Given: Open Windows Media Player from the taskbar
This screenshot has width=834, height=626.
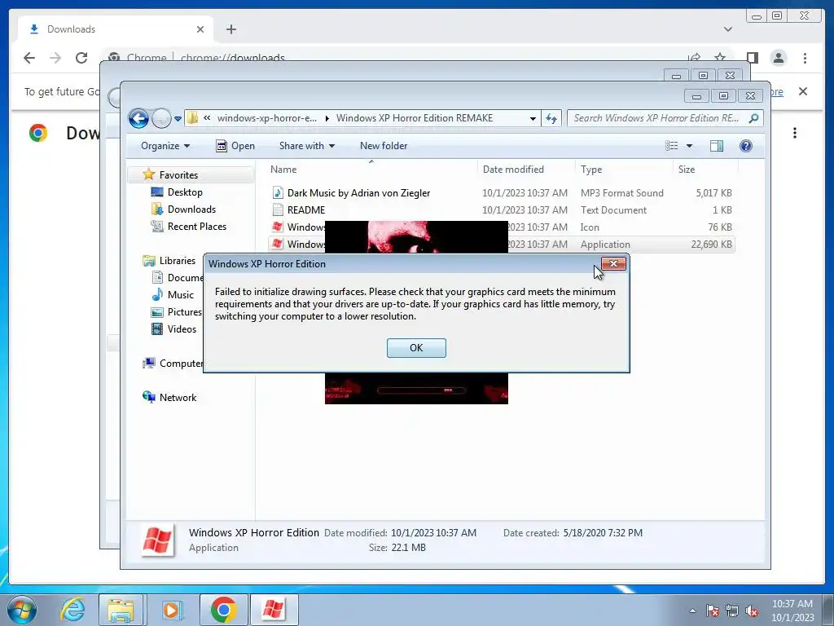Looking at the screenshot, I should tap(171, 610).
